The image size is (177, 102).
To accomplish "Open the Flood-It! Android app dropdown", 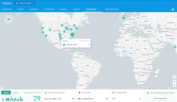I will pos(25,3).
